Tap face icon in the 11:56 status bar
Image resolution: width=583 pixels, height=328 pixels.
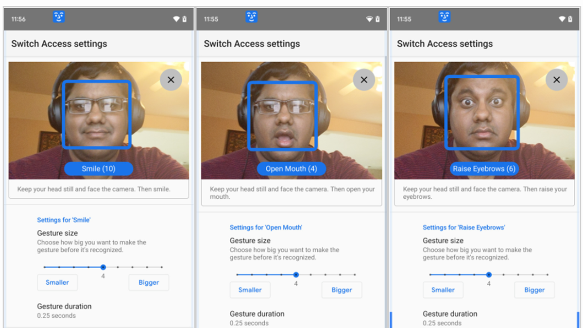click(x=59, y=17)
